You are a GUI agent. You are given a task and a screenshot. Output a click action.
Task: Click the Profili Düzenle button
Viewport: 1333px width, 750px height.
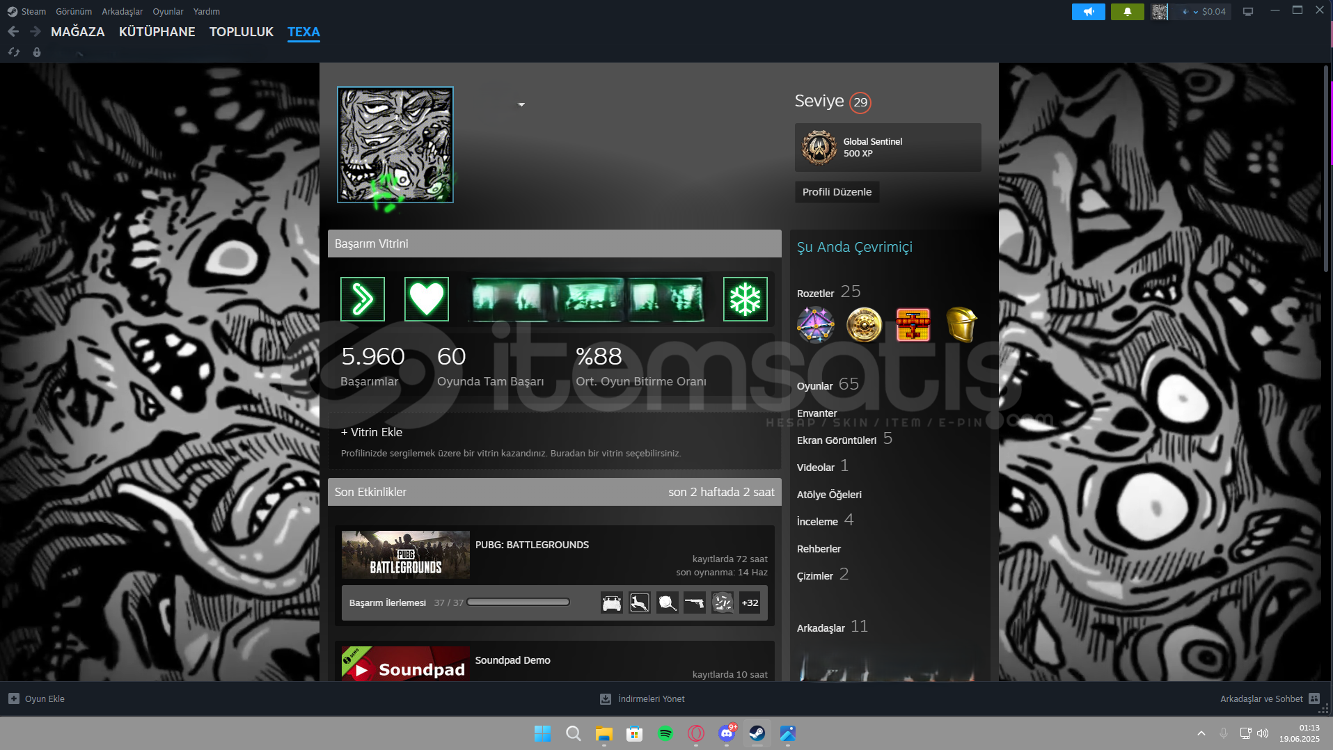click(x=837, y=191)
